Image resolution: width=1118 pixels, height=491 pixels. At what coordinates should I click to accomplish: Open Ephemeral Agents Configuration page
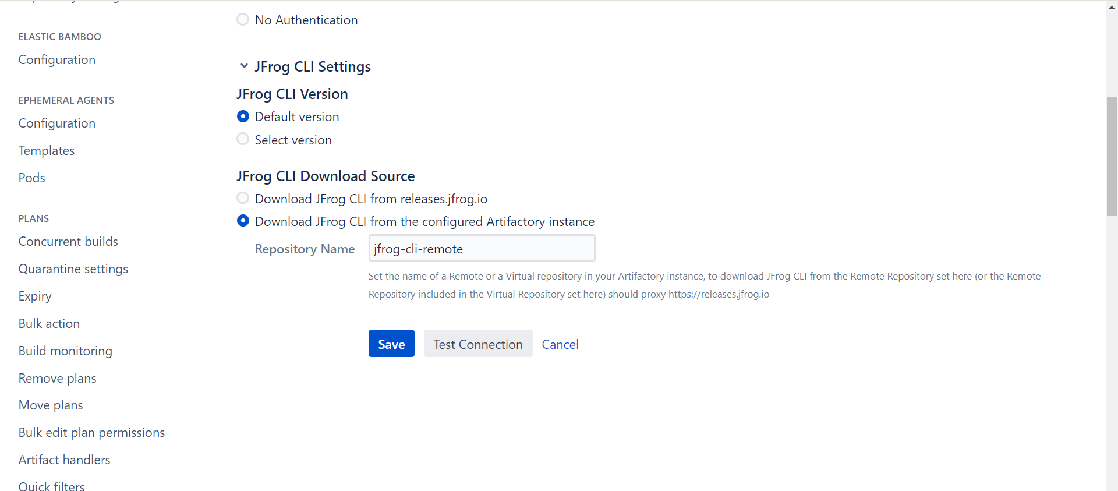click(57, 123)
